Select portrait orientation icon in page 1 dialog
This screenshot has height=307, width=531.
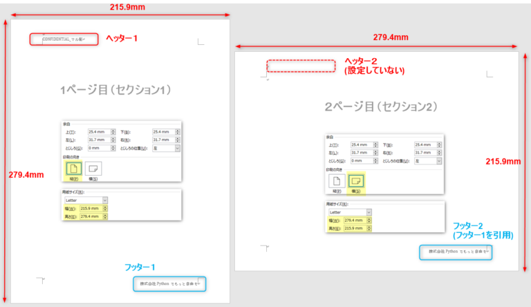pos(73,168)
